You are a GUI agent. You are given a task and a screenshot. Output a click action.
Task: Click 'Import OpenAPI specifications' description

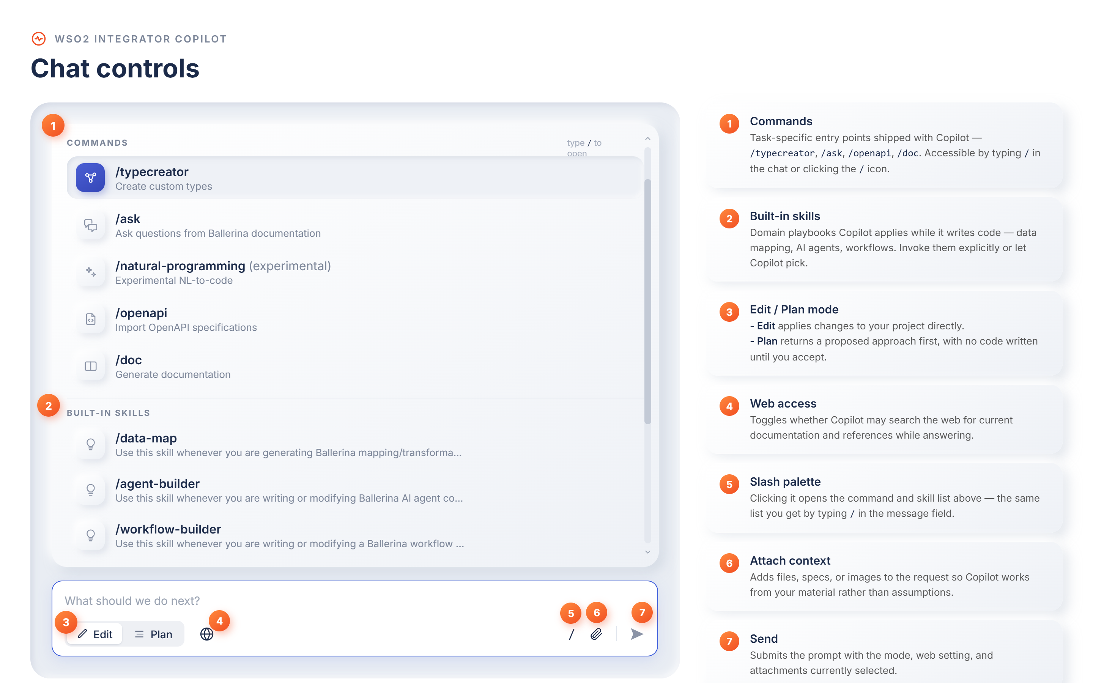pos(186,327)
